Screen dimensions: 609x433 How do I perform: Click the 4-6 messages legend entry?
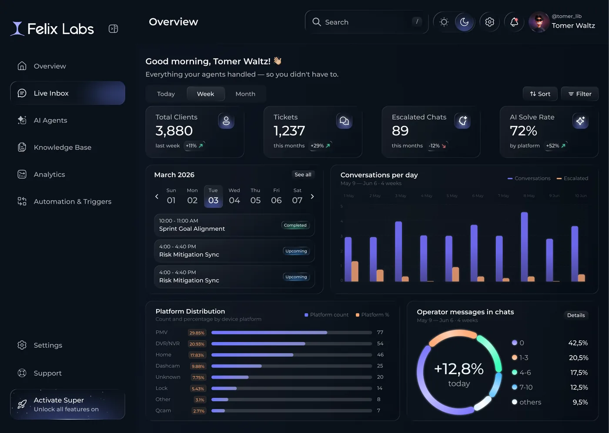521,373
